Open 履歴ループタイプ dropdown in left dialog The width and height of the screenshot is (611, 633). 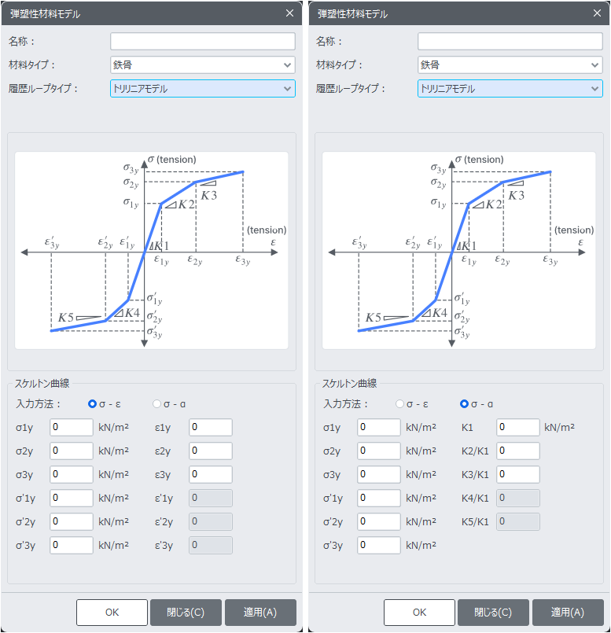point(203,88)
